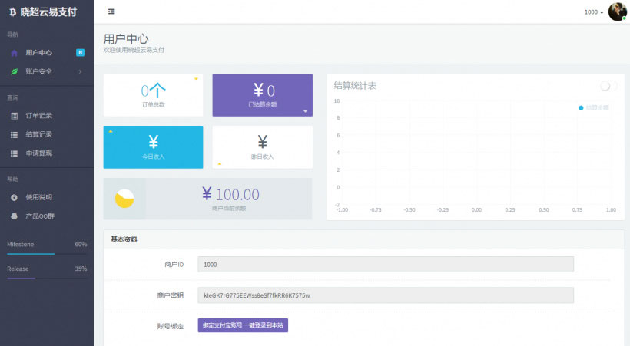Open 结算记录 in the sidebar
This screenshot has height=346, width=630.
38,134
